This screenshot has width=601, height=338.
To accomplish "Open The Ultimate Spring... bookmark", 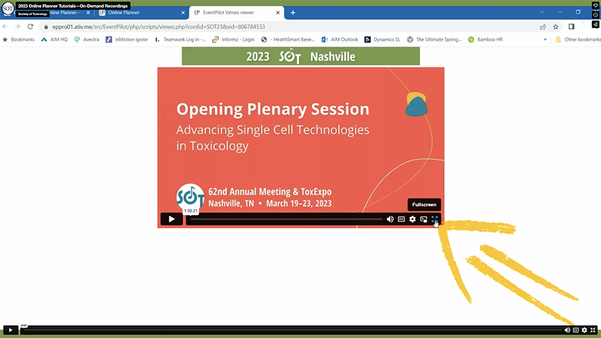I will tap(435, 40).
